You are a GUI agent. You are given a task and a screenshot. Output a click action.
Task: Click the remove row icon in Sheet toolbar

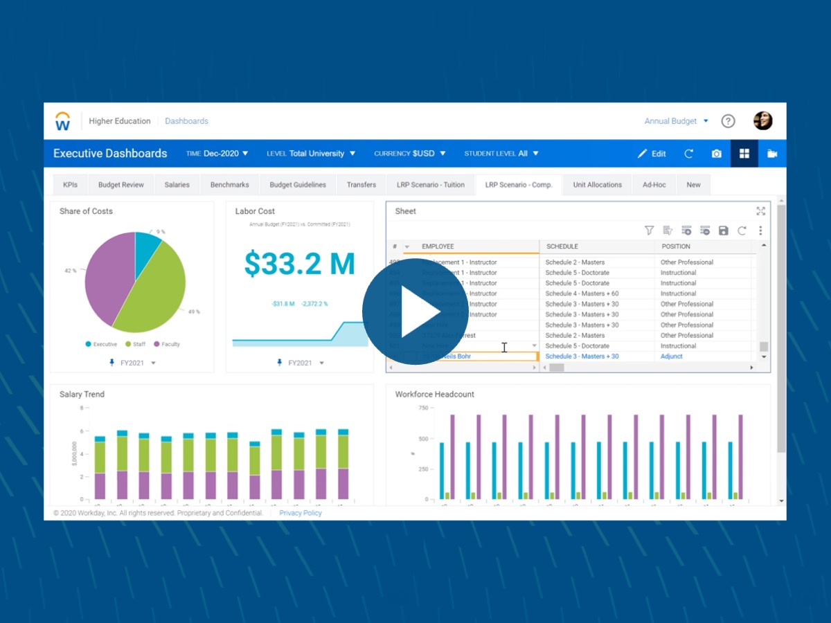coord(704,230)
